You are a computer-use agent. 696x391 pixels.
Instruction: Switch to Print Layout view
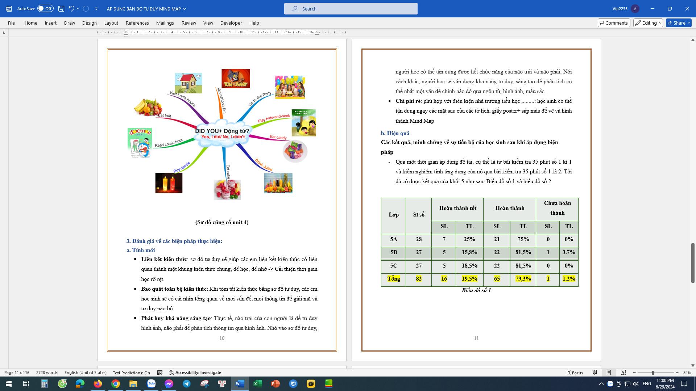tap(609, 373)
